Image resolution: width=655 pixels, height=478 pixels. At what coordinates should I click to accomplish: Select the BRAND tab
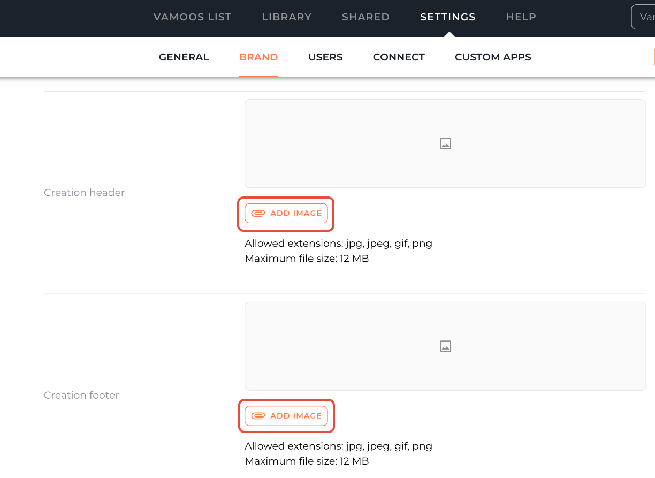click(x=258, y=57)
